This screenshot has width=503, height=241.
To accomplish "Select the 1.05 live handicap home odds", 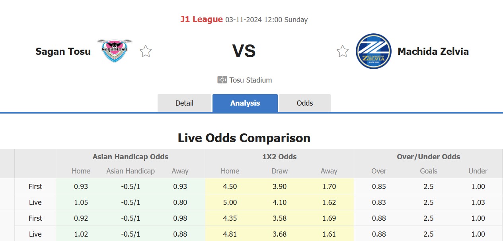I will point(81,202).
